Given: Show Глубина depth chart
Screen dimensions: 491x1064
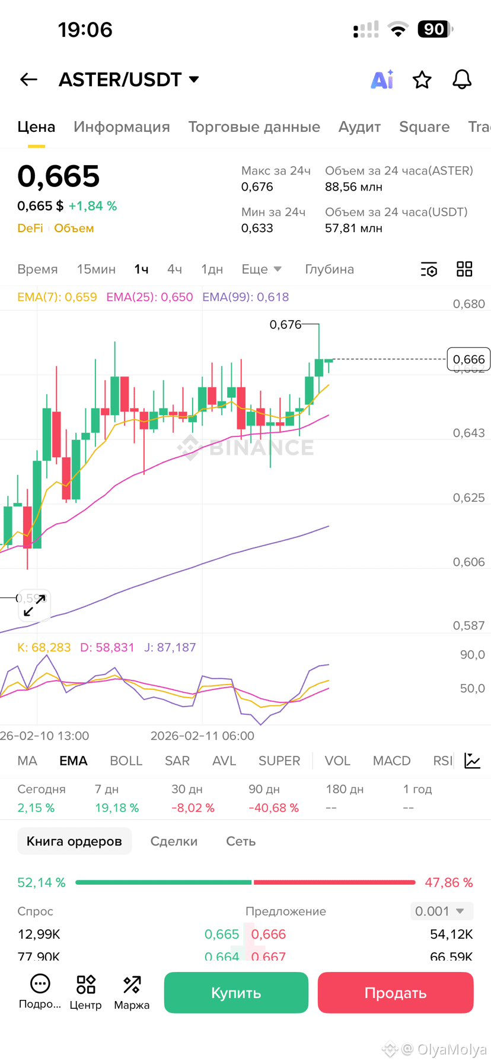Looking at the screenshot, I should click(x=329, y=269).
